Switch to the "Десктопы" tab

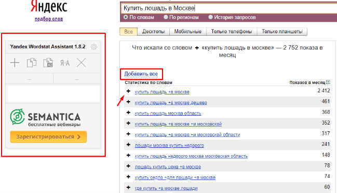pos(154,32)
